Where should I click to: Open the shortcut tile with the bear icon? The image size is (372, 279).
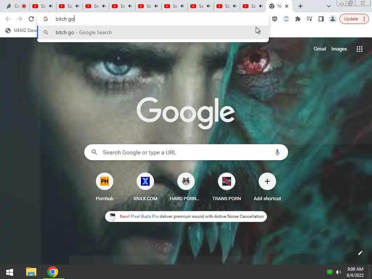[186, 181]
